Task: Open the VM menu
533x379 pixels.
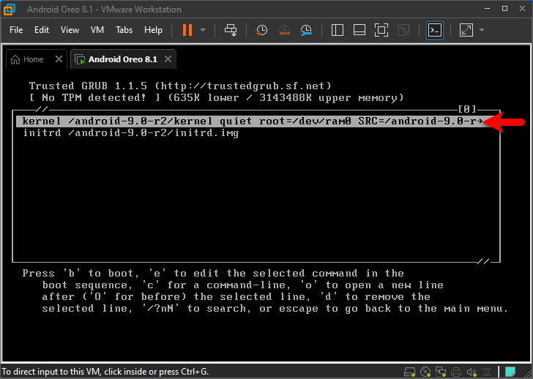Action: pos(97,30)
